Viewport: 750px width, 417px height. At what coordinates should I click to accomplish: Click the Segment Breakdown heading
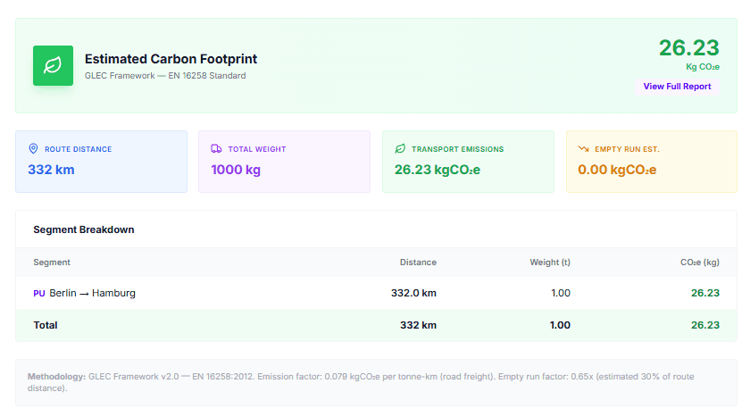[84, 229]
